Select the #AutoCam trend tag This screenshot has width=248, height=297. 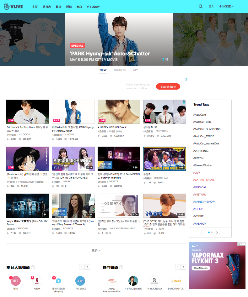[199, 115]
